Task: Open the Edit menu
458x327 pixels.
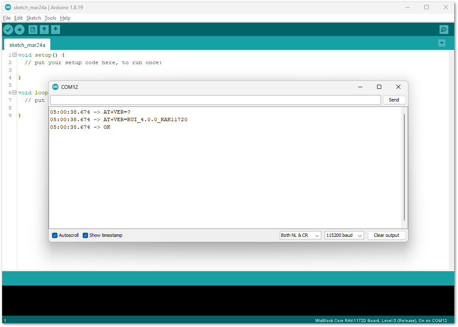Action: 18,18
